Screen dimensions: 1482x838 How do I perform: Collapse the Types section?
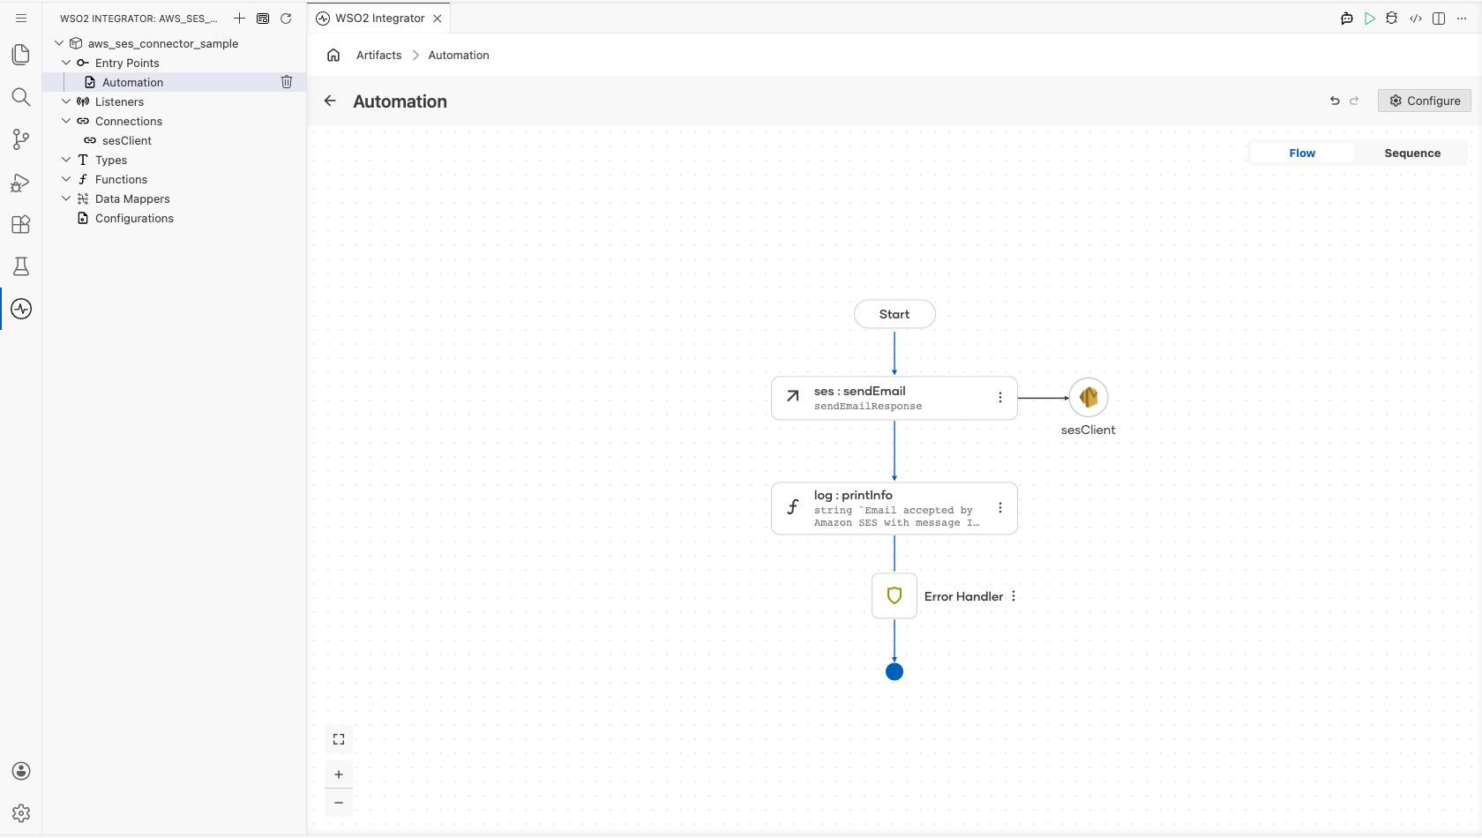click(x=66, y=160)
